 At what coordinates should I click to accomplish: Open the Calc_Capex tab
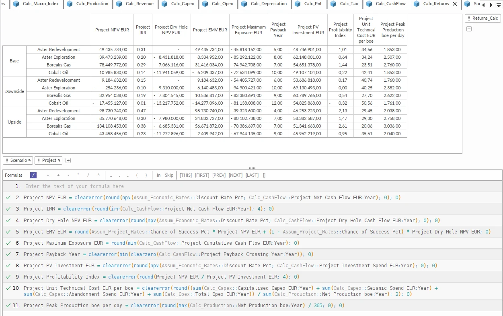(178, 4)
